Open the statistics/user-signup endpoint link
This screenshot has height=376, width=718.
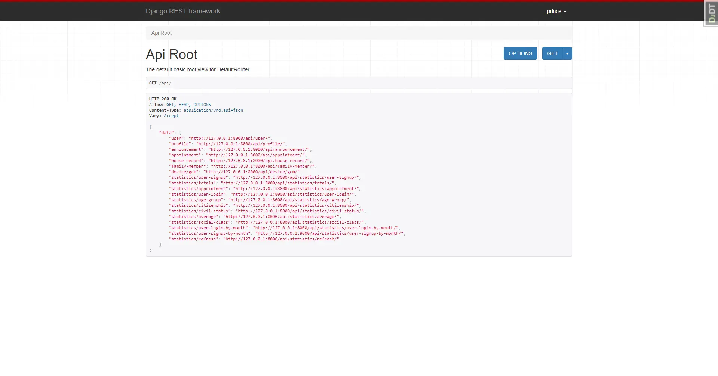(x=296, y=177)
